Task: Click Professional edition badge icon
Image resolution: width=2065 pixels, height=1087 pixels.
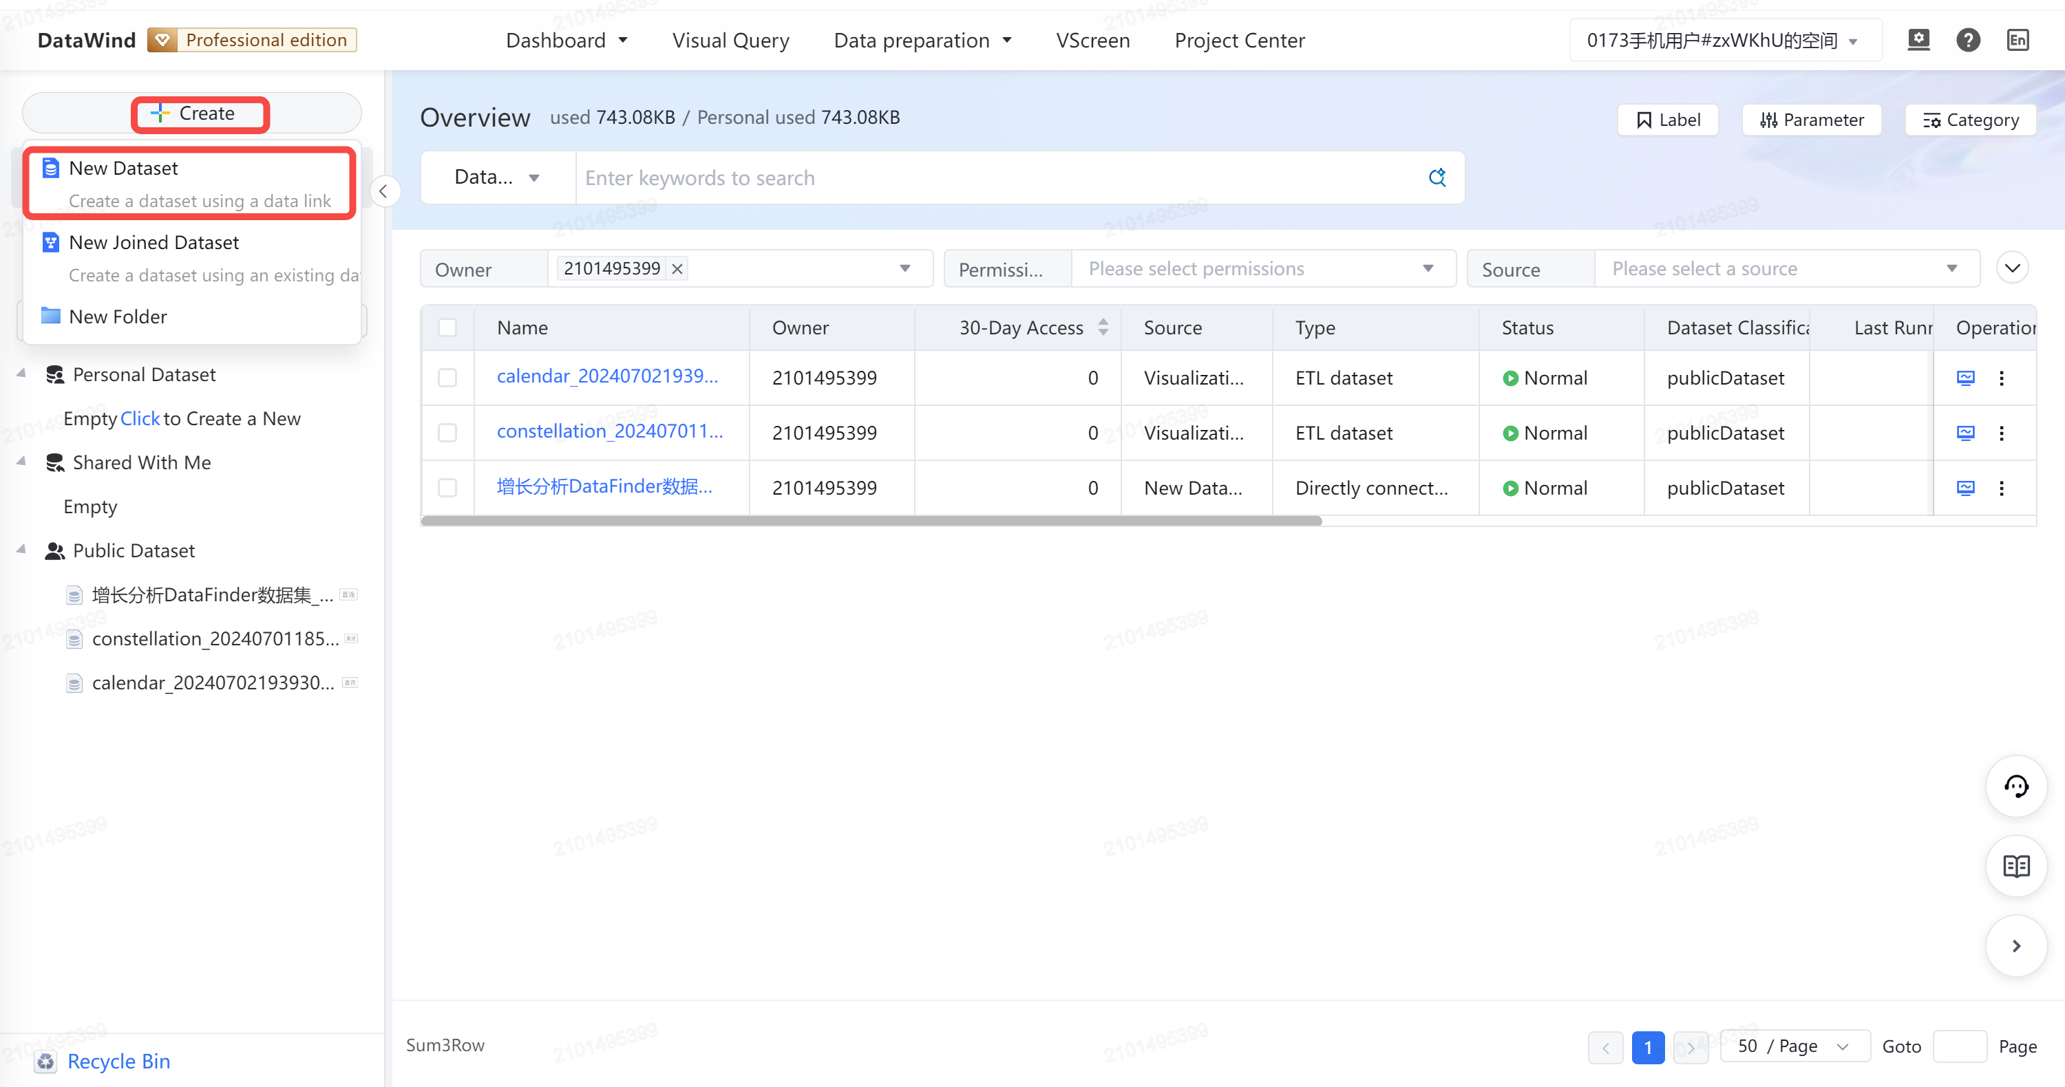Action: (x=162, y=40)
